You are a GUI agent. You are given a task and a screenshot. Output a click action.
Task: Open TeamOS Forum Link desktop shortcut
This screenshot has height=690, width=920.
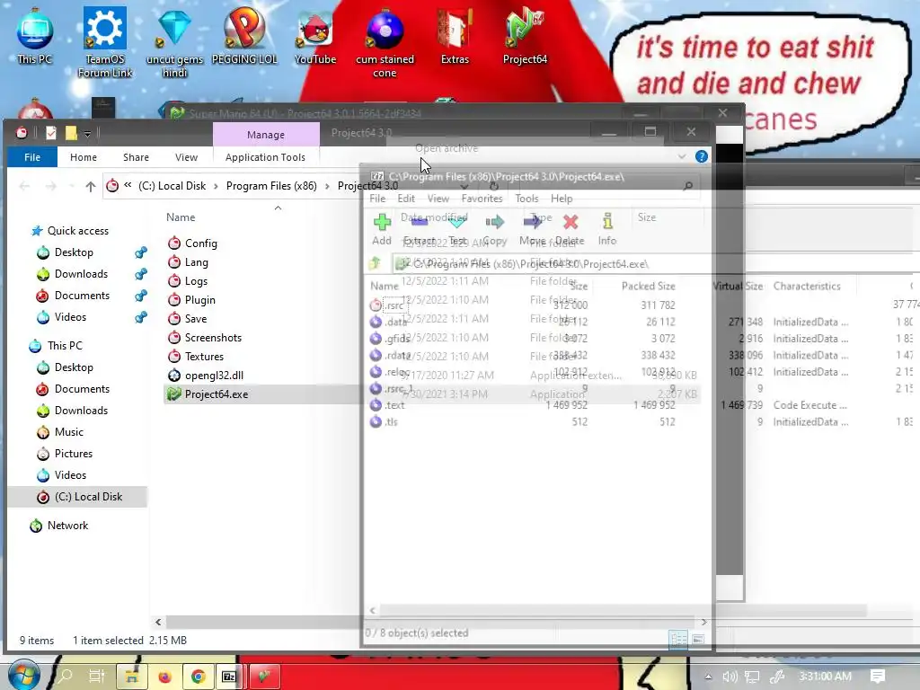tap(105, 42)
